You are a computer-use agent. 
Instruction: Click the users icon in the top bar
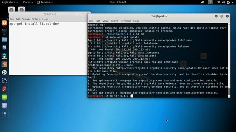tap(202, 2)
